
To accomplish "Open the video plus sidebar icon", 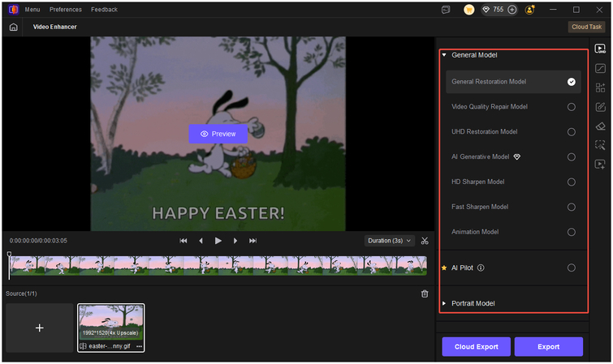I will 600,165.
